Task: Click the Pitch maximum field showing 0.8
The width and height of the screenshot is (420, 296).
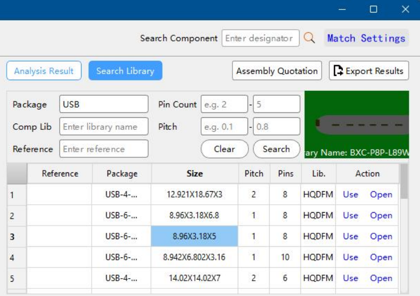Action: pyautogui.click(x=277, y=127)
